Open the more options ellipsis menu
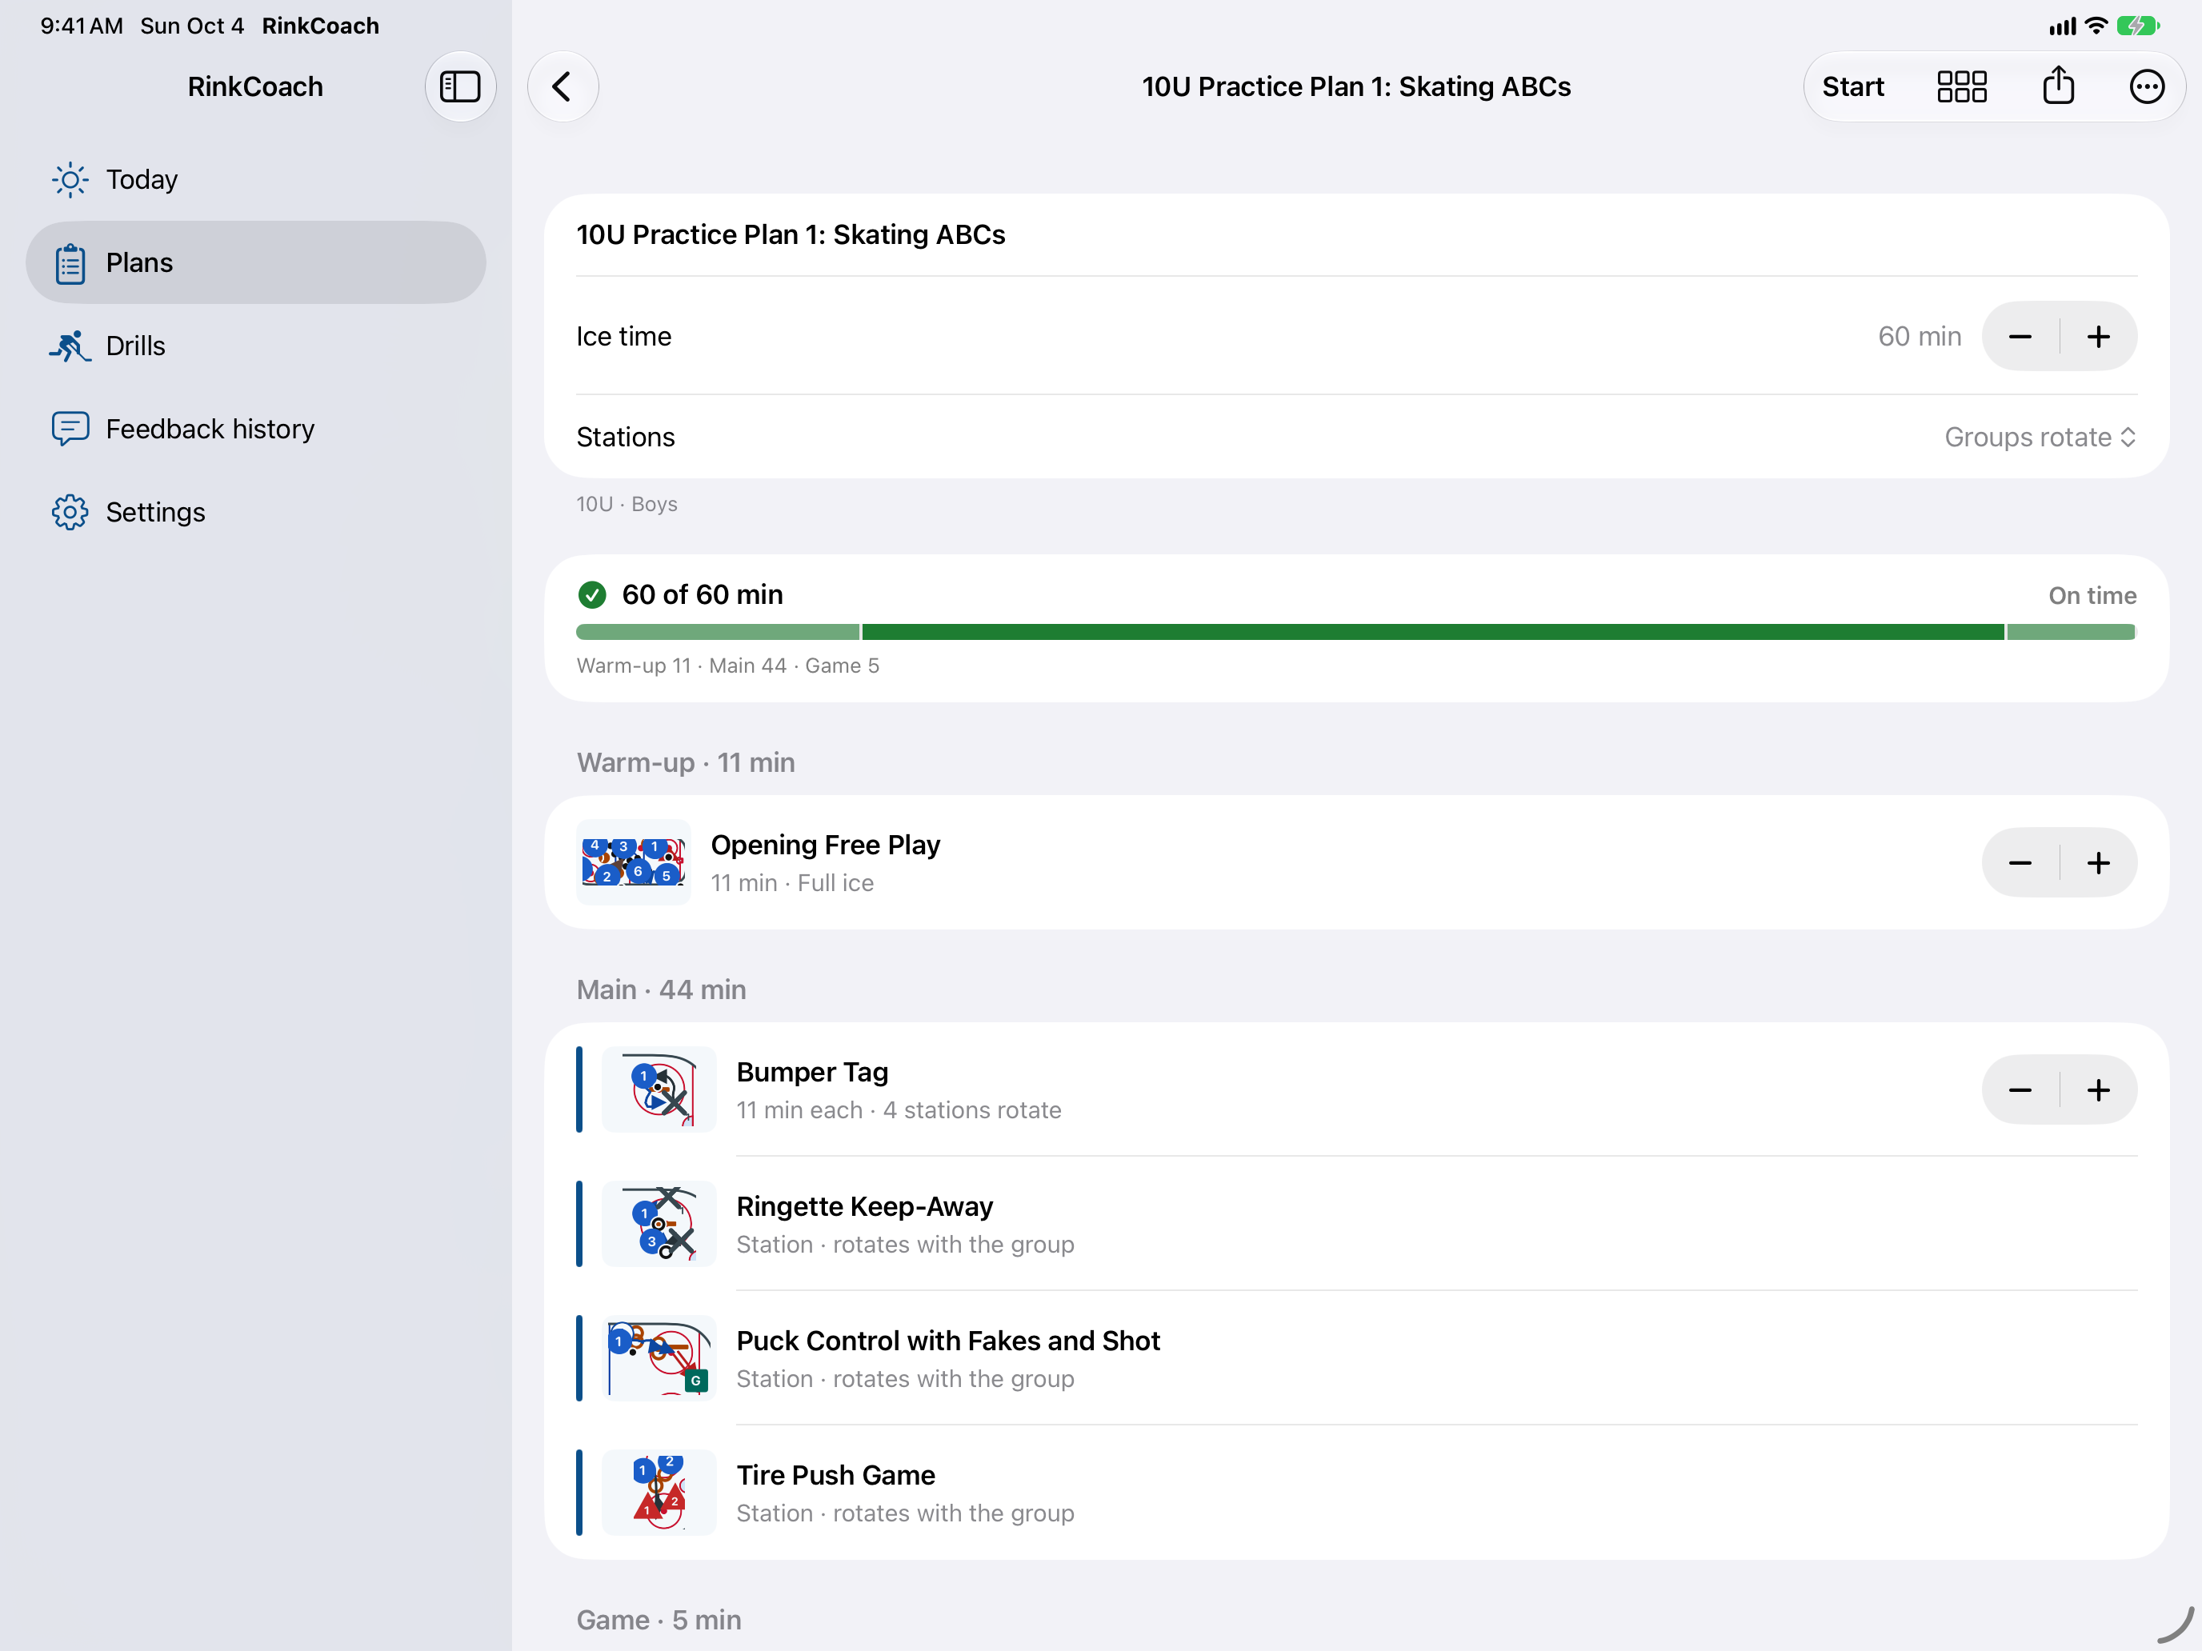The height and width of the screenshot is (1651, 2202). pos(2146,86)
